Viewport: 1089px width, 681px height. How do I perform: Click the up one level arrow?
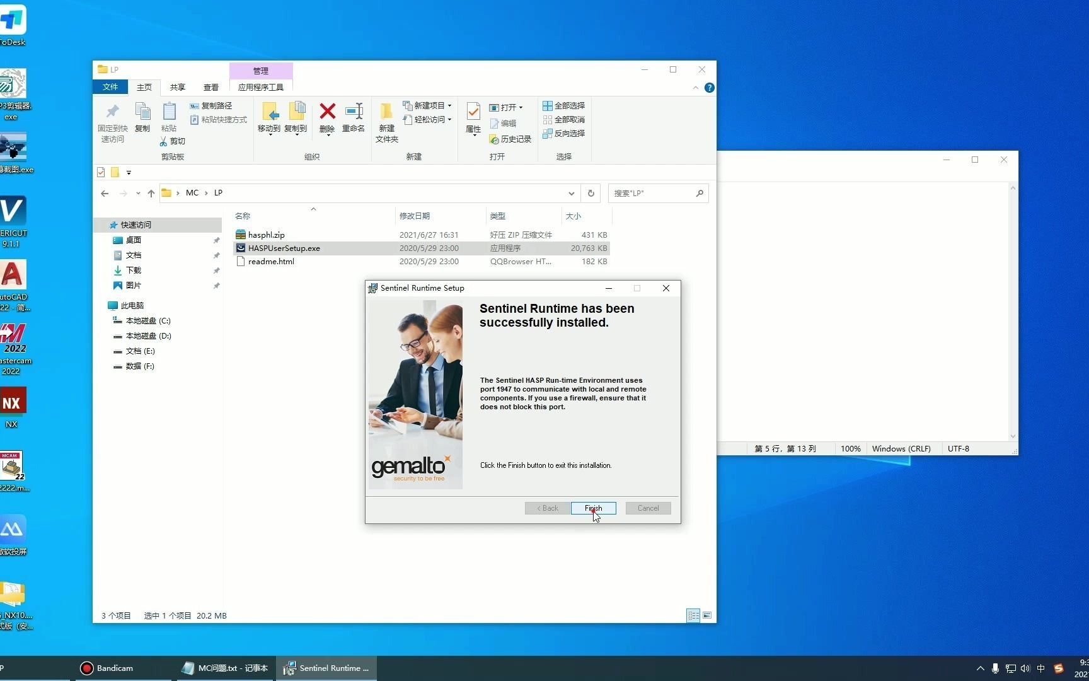tap(151, 194)
